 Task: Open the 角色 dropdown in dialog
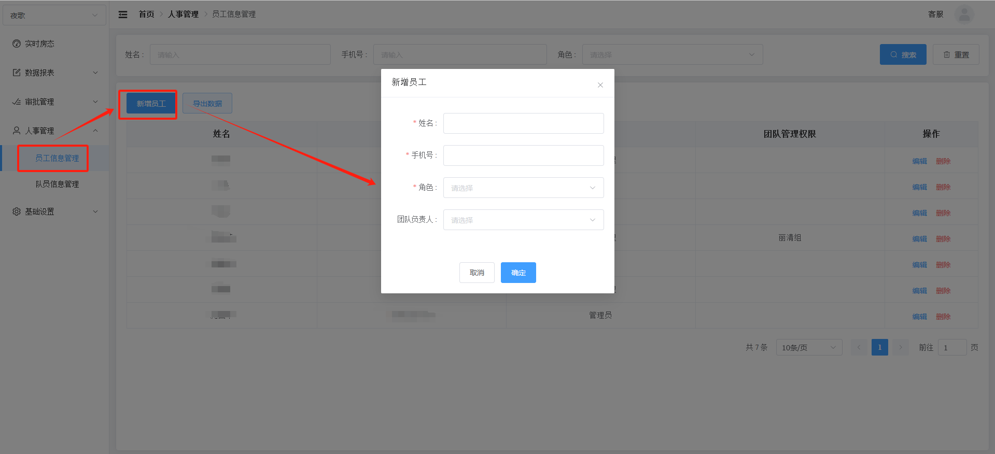523,188
